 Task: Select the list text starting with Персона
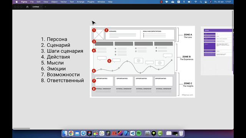tap(62, 60)
